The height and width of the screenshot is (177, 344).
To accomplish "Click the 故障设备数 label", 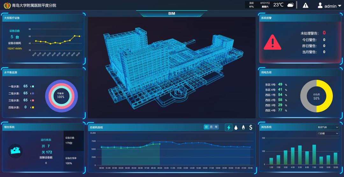I will point(46,157).
